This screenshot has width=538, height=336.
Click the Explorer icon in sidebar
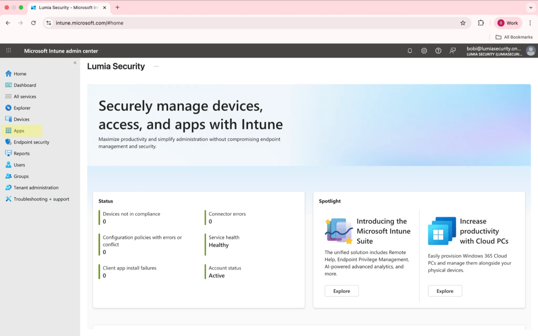(8, 108)
